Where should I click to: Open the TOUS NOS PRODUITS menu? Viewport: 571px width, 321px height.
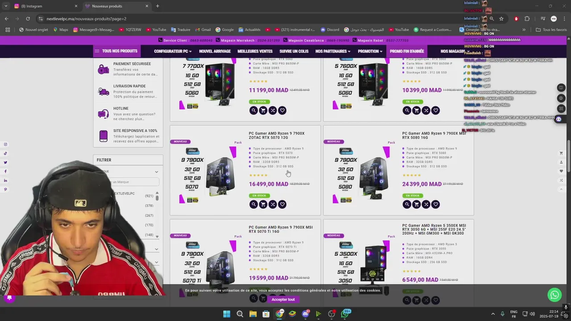(116, 51)
